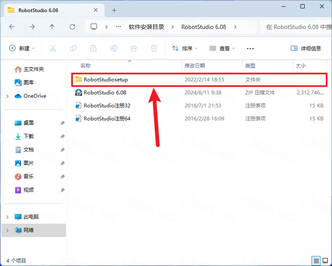Click the 2,312,746 size cell
The height and width of the screenshot is (266, 332).
(x=310, y=92)
